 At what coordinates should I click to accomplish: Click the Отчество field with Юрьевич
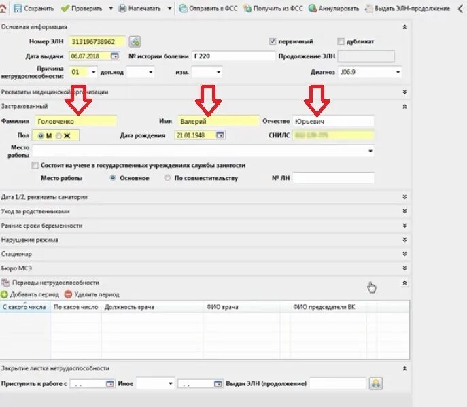point(333,121)
